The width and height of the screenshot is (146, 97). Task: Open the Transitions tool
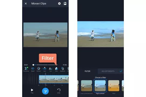click(26, 69)
